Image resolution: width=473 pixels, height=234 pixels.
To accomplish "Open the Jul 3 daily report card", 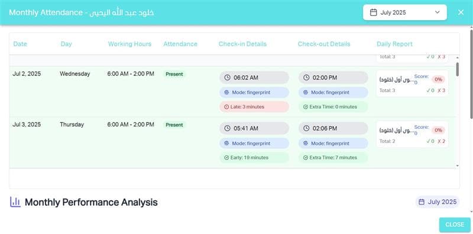I will click(412, 135).
